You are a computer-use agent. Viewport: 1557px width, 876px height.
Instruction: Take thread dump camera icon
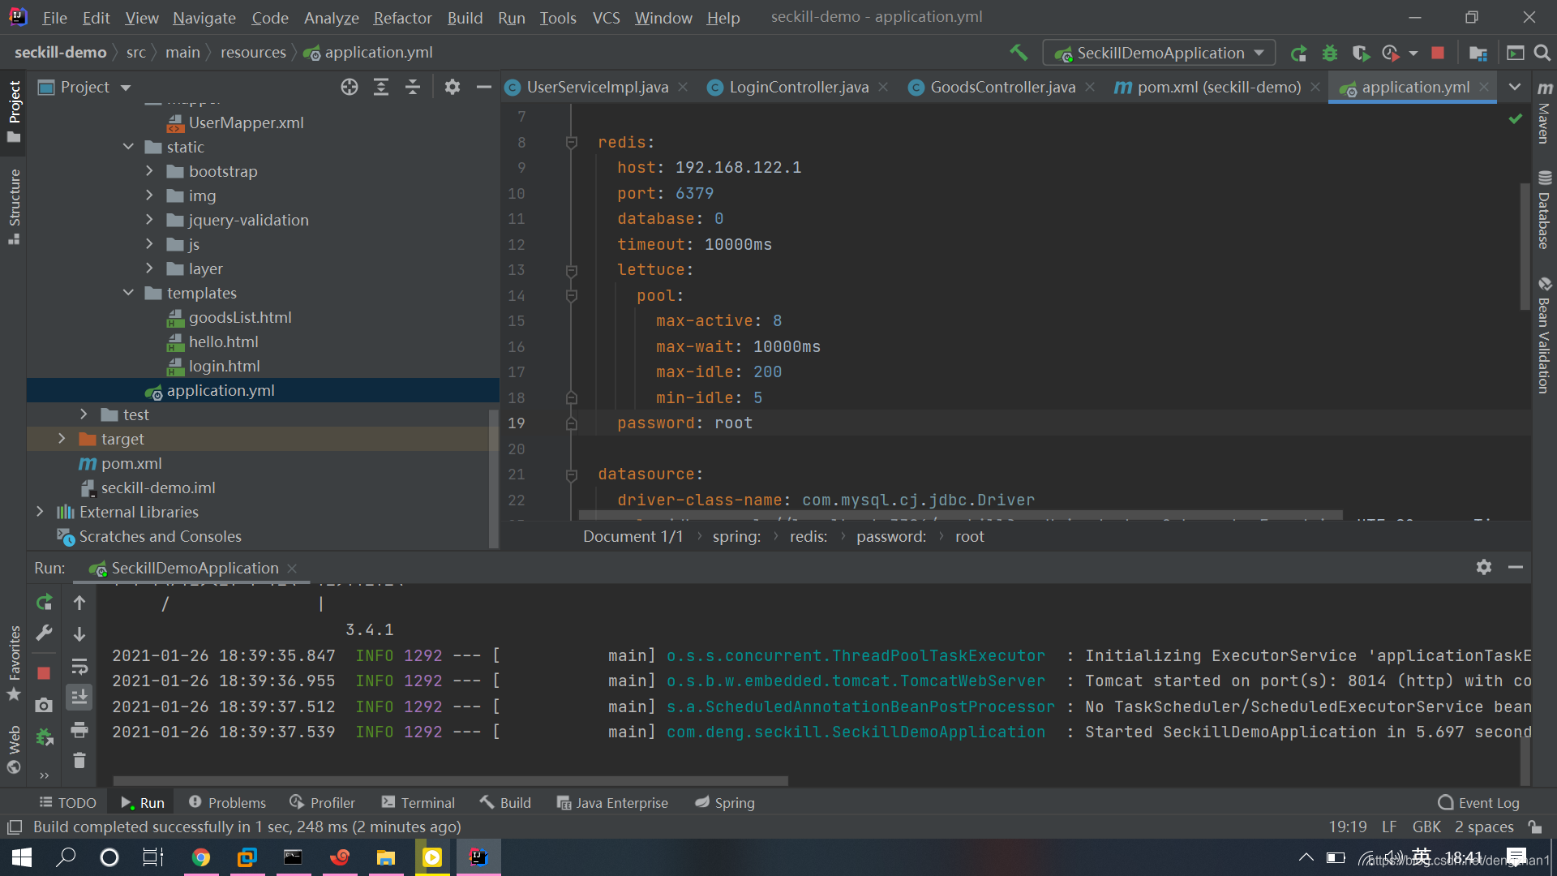tap(44, 705)
